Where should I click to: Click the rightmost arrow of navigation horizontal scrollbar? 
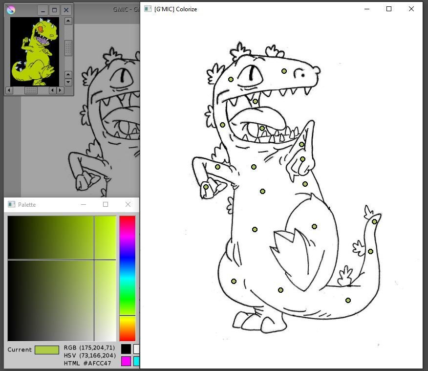[60, 90]
